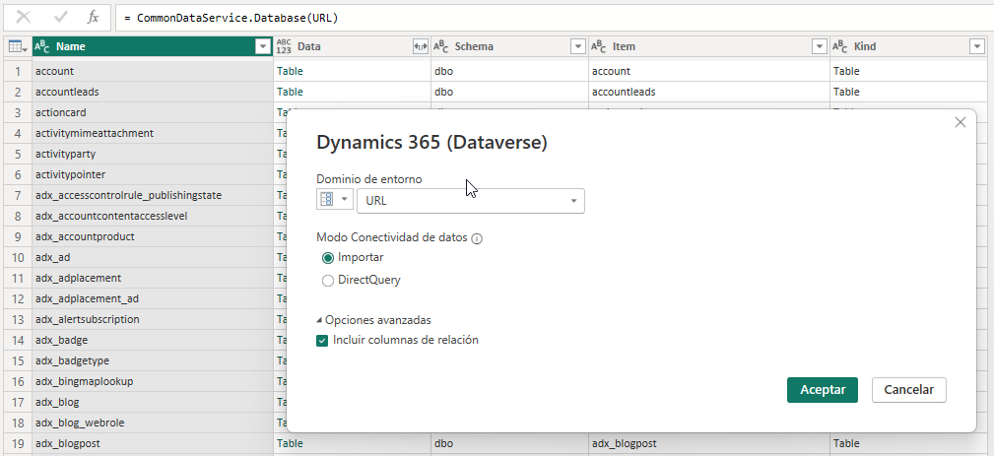Click the Cancelar button
The image size is (994, 456).
point(908,389)
